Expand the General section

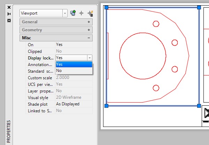(x=89, y=22)
